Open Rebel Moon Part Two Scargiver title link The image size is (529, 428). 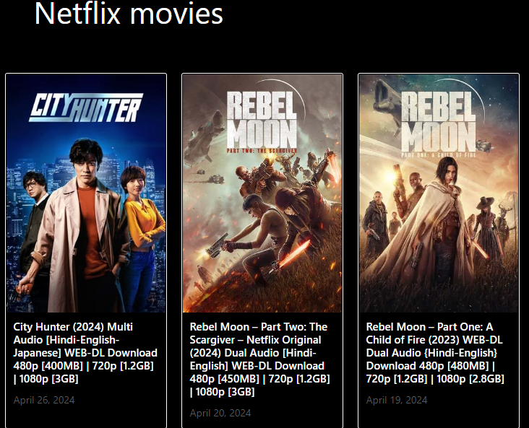[x=259, y=359]
